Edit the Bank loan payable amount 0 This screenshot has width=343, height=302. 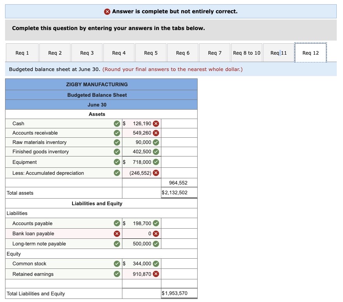(141, 233)
